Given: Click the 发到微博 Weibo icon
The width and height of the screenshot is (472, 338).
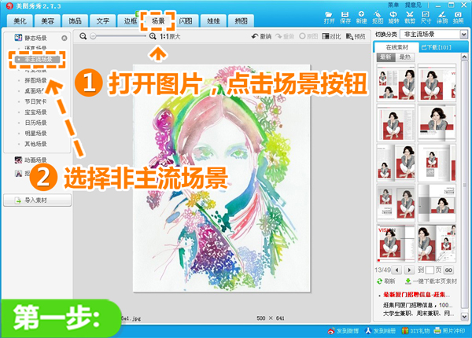Looking at the screenshot, I should [331, 331].
